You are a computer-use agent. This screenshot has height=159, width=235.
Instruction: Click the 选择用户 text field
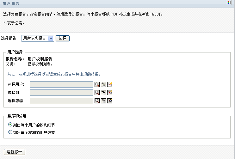click(61, 84)
